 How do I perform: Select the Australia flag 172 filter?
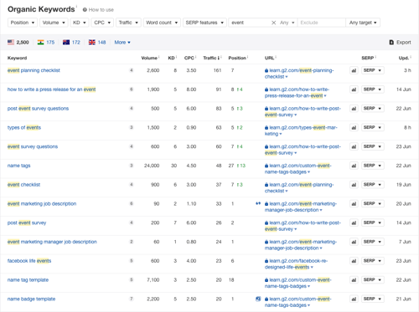pyautogui.click(x=71, y=43)
